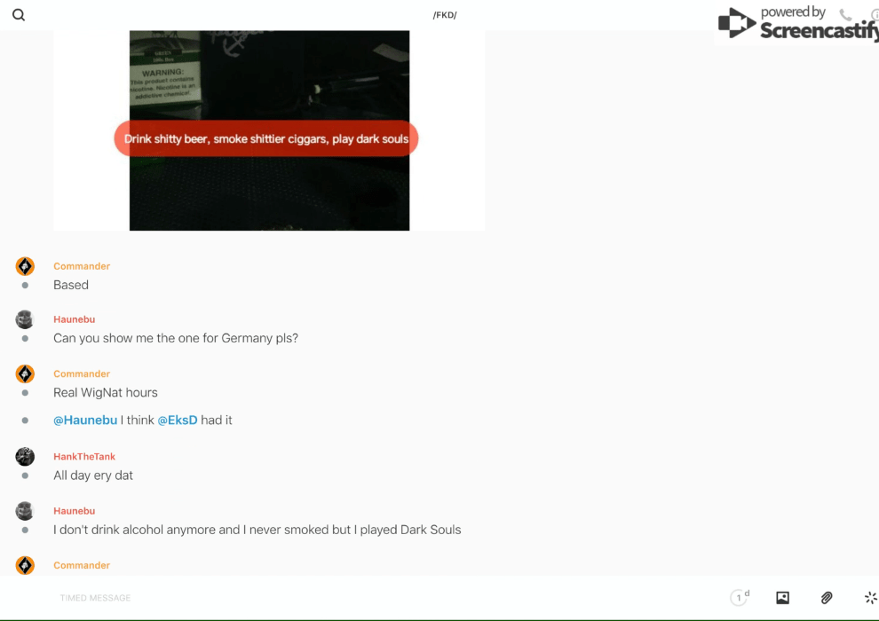Click the ping burst icon
The height and width of the screenshot is (621, 879).
click(870, 598)
